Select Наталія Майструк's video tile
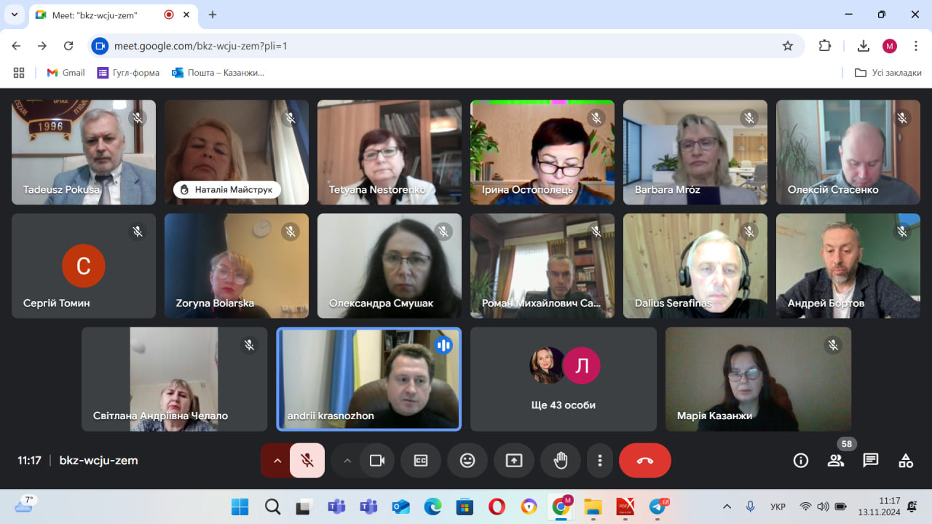Image resolution: width=932 pixels, height=524 pixels. tap(237, 152)
